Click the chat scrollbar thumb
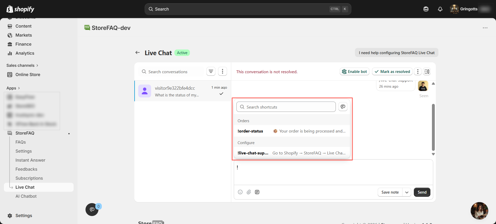Viewport: 496px width, 224px height. pyautogui.click(x=433, y=127)
